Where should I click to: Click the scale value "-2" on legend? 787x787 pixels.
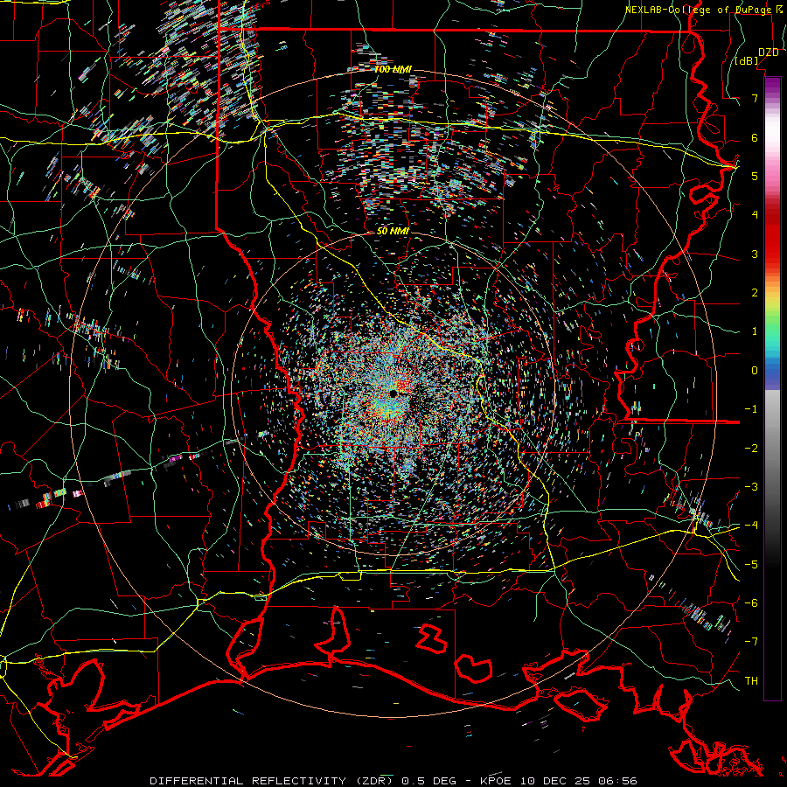[751, 449]
